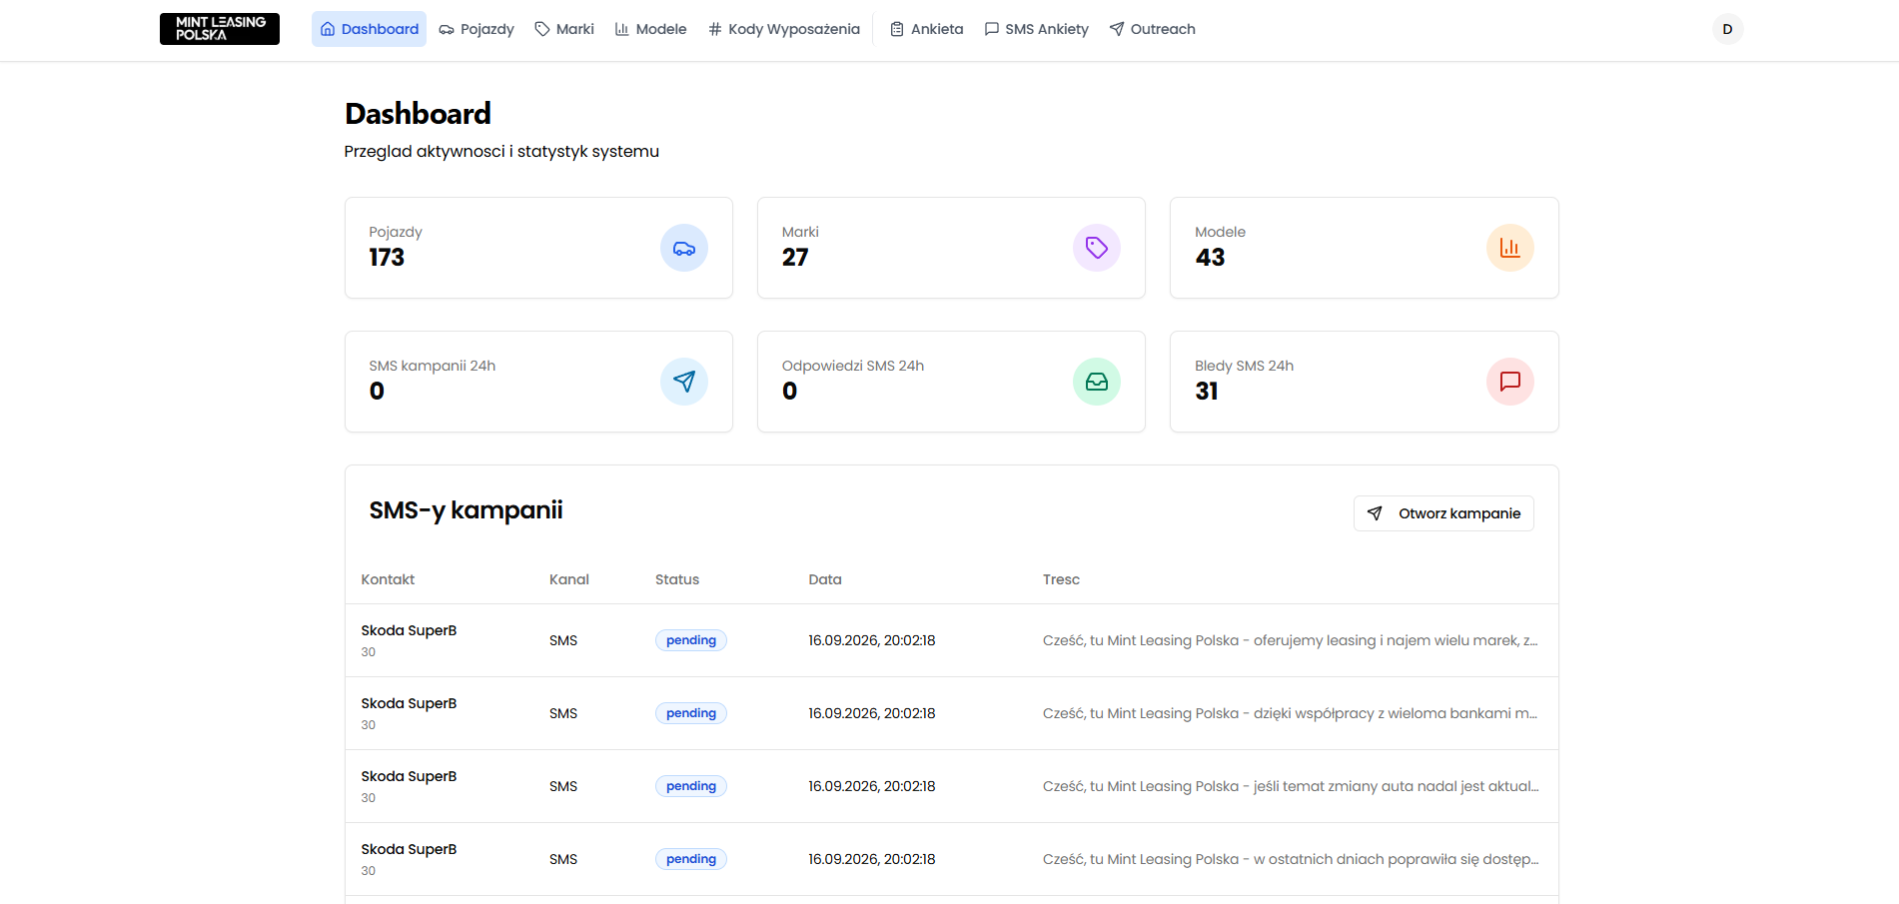Switch to the Modele page

tap(650, 29)
